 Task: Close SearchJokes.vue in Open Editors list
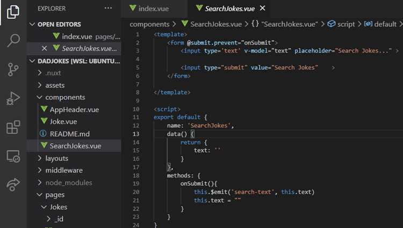[x=44, y=48]
